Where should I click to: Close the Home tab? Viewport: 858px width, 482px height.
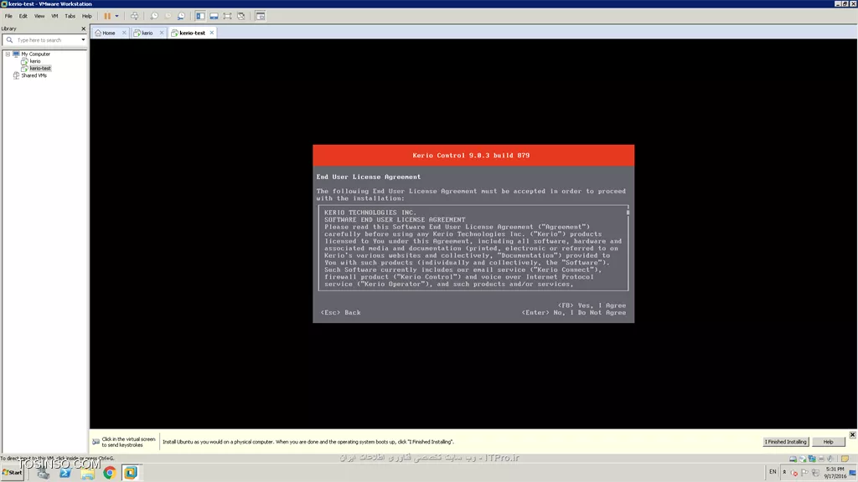point(124,33)
